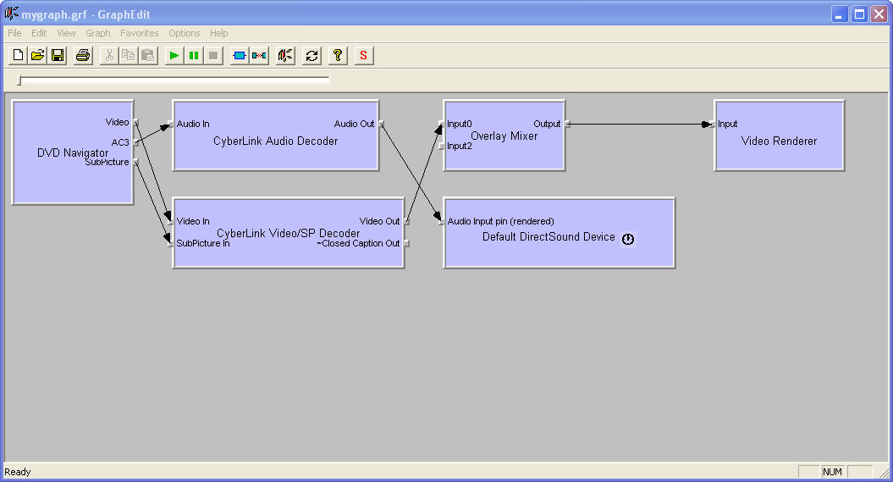Open the Help menu
This screenshot has height=482, width=893.
point(218,33)
